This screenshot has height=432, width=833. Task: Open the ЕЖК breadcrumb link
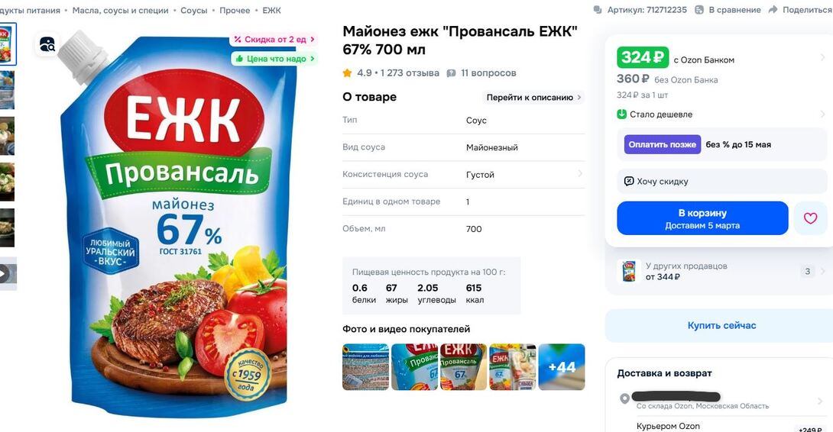[271, 10]
